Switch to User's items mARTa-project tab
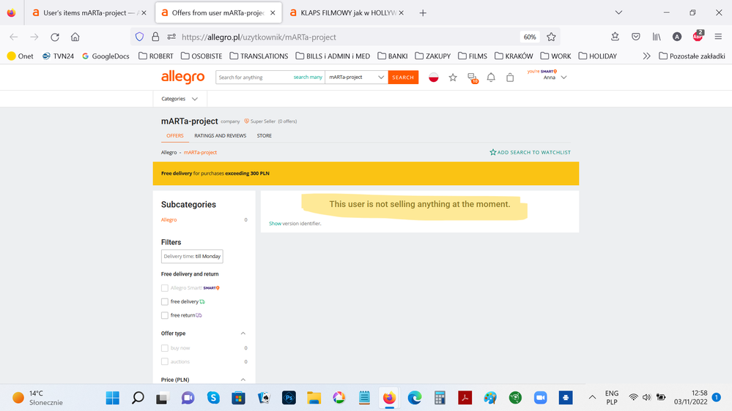The height and width of the screenshot is (411, 732). pyautogui.click(x=89, y=13)
